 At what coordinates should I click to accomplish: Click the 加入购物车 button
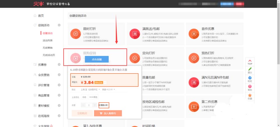[x=108, y=113]
